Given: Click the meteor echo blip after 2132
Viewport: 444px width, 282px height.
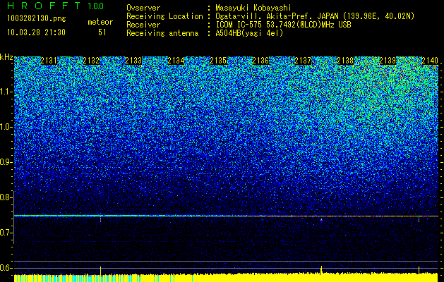Looking at the screenshot, I should click(100, 219).
